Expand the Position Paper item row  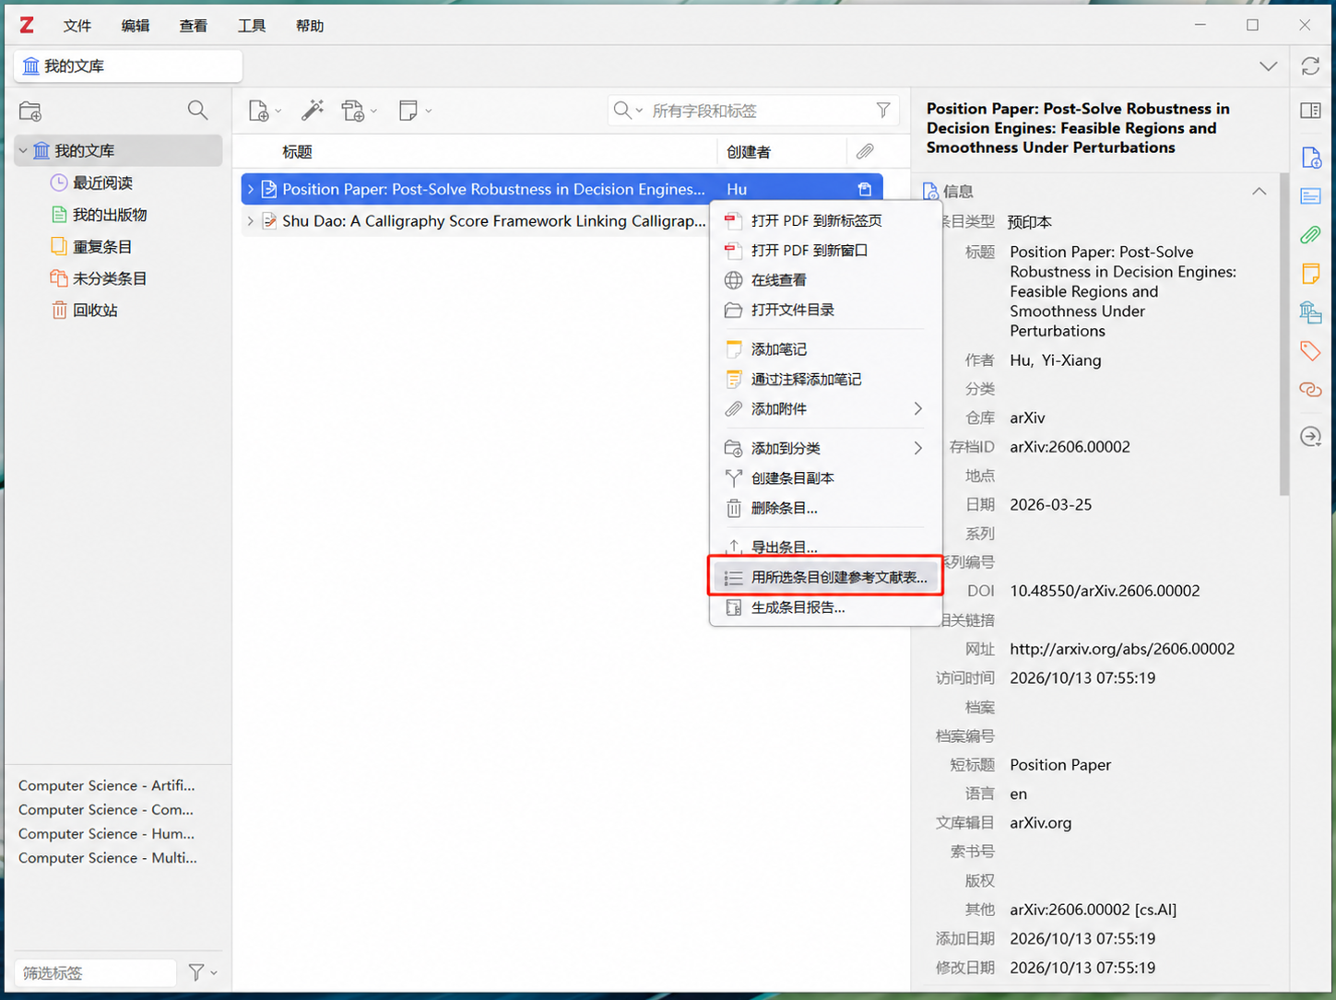click(250, 189)
